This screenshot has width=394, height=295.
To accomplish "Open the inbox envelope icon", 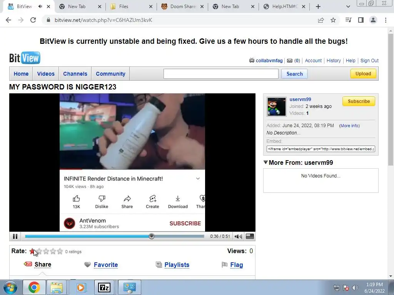I will (290, 60).
